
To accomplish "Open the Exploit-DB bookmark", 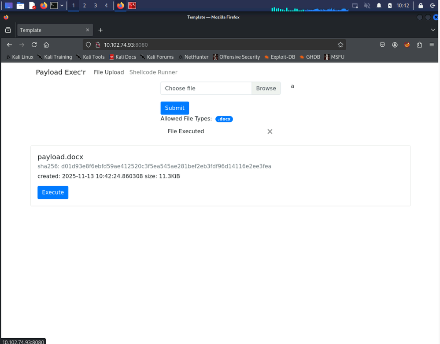I will [280, 57].
